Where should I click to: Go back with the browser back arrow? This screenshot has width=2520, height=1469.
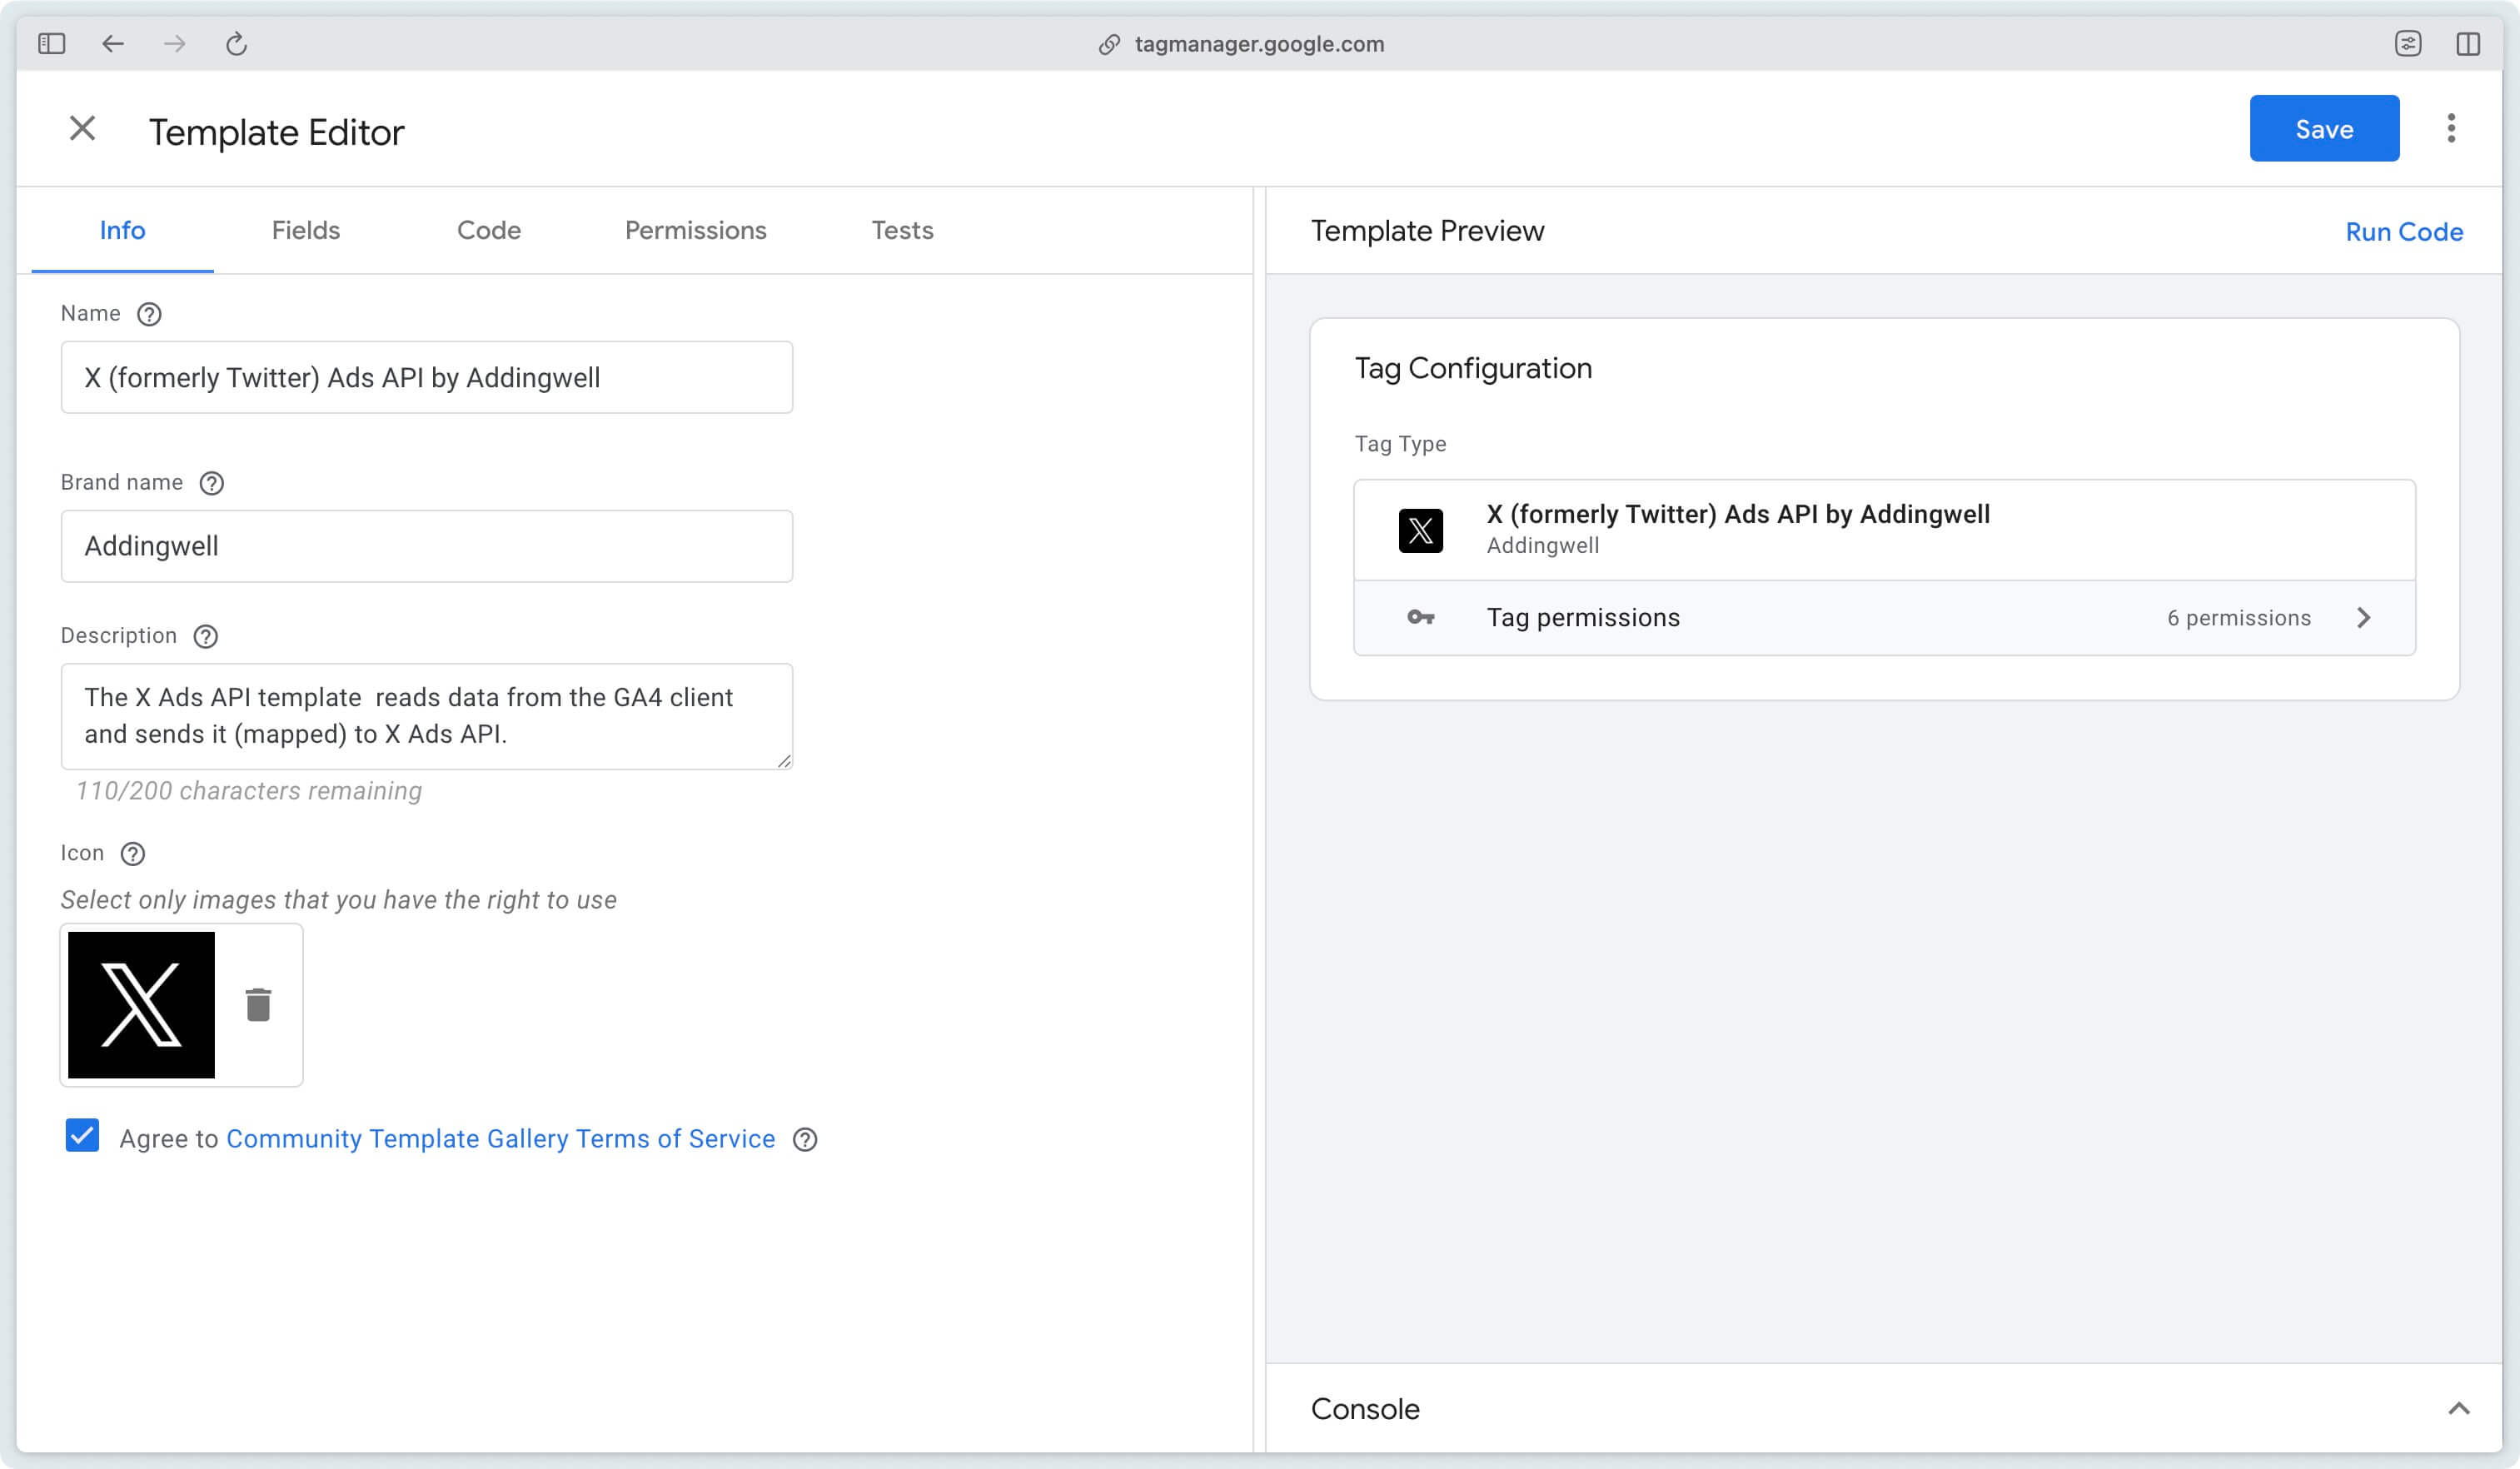113,44
